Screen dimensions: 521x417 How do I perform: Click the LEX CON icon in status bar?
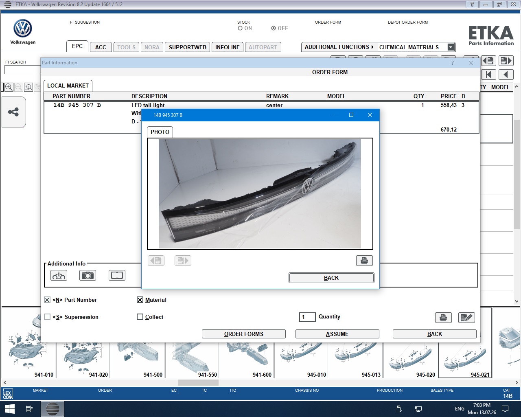click(8, 394)
